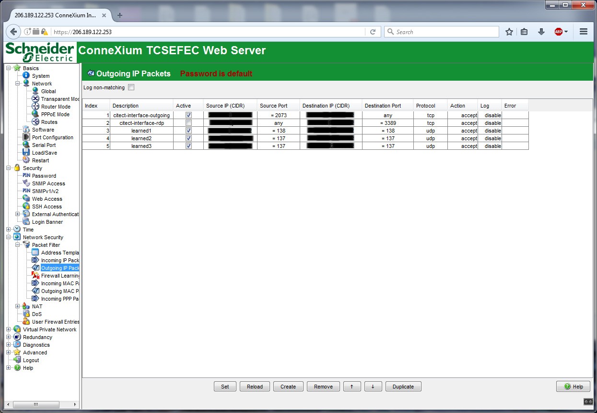Click the Router Mode icon
The height and width of the screenshot is (413, 597).
[35, 107]
